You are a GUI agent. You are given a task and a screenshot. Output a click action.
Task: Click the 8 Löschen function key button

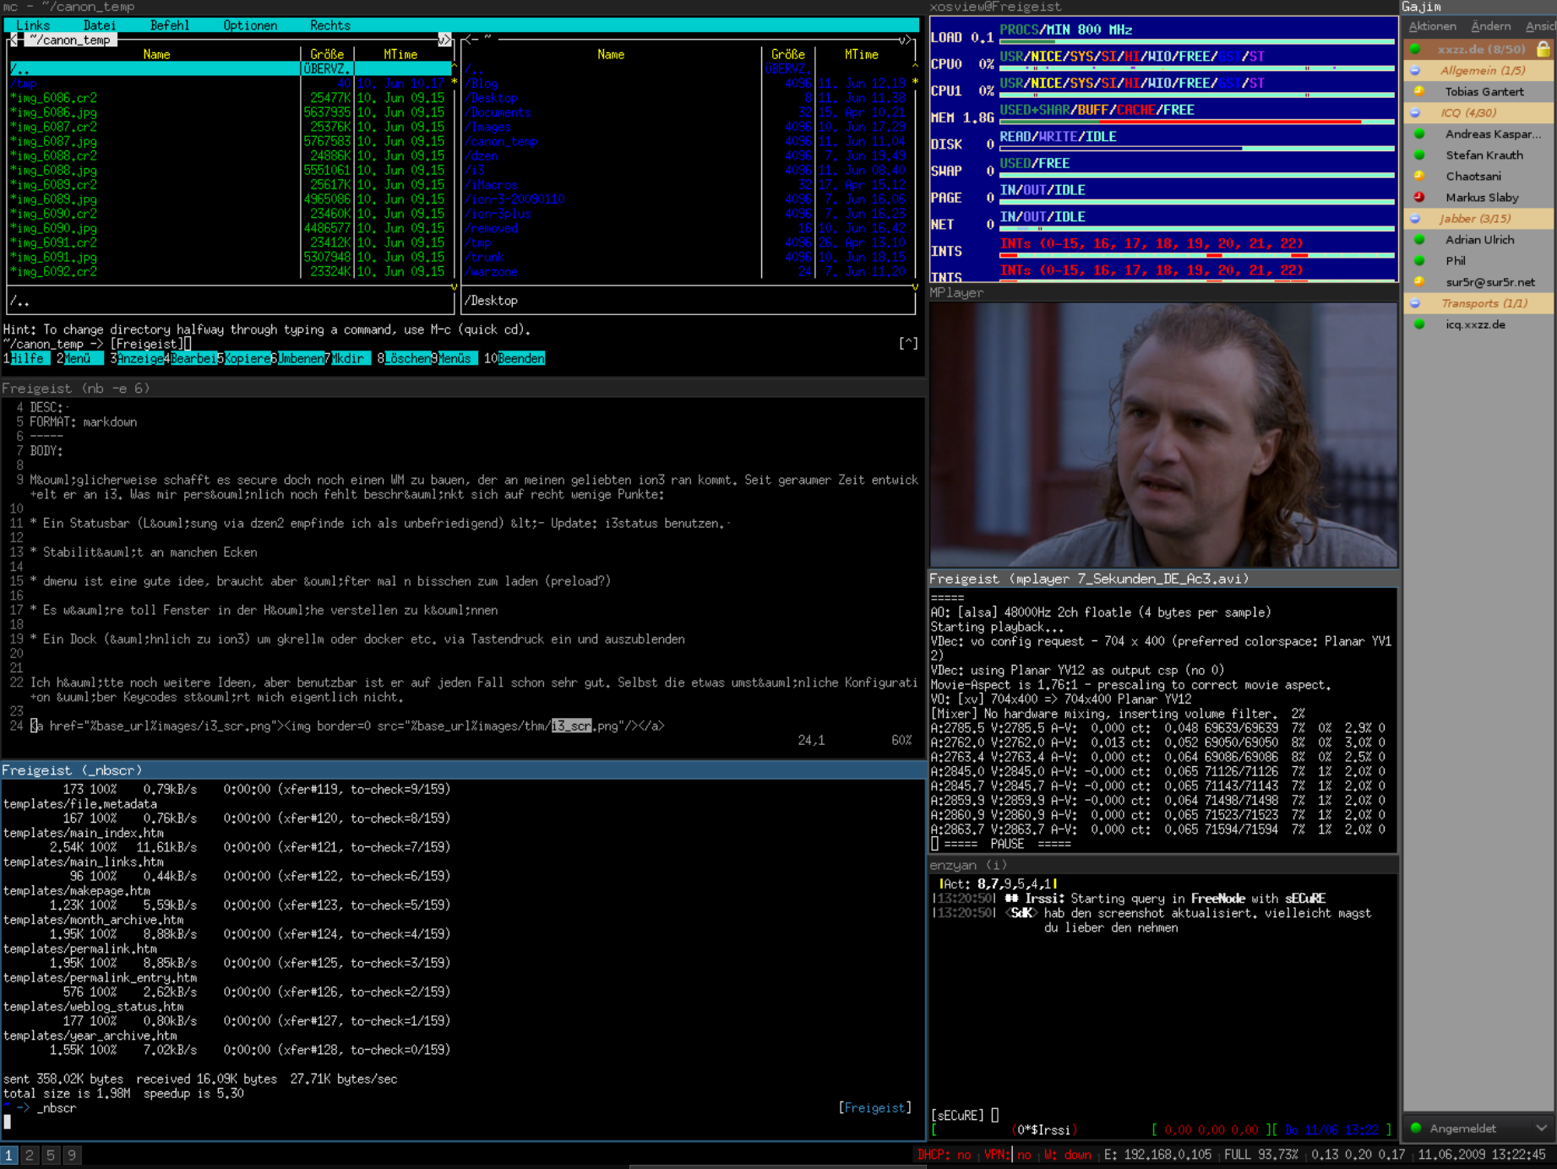pyautogui.click(x=404, y=358)
